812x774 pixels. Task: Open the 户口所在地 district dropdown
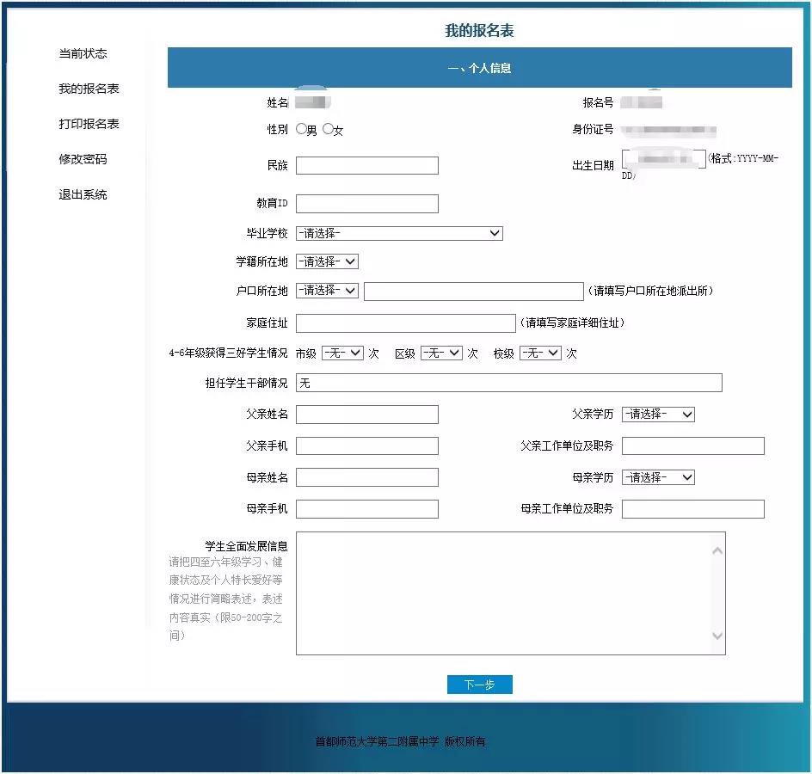pos(327,291)
